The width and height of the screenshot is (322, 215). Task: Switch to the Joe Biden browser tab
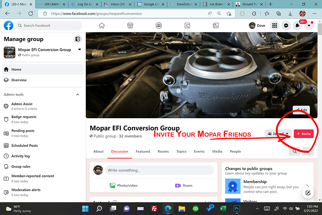(216, 4)
